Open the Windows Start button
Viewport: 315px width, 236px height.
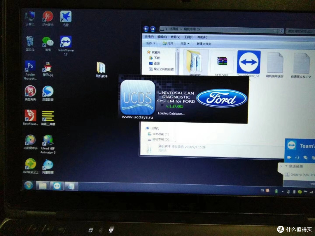28,185
